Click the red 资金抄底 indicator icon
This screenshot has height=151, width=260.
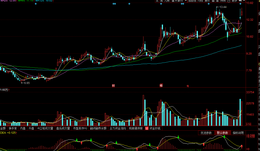pyautogui.click(x=147, y=128)
